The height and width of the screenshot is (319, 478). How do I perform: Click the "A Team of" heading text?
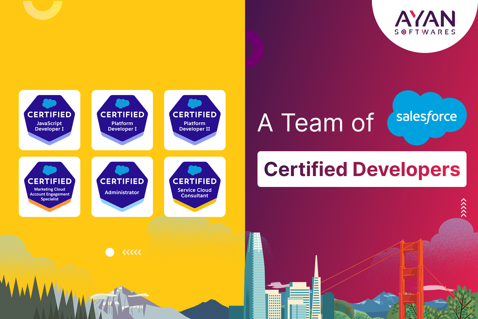(x=315, y=123)
